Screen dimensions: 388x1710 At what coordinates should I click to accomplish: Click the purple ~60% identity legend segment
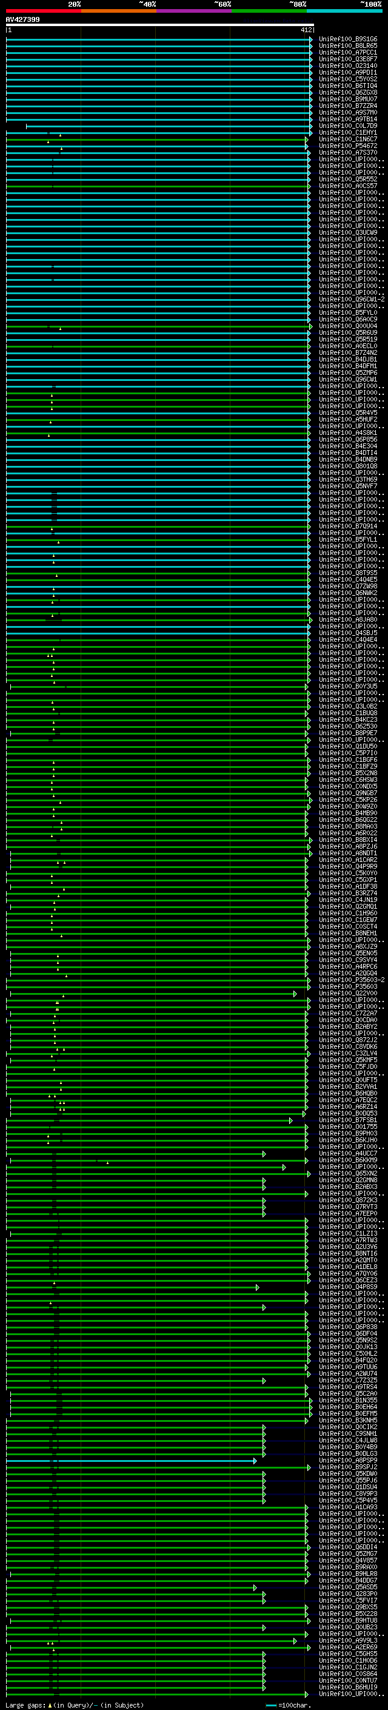[x=193, y=11]
